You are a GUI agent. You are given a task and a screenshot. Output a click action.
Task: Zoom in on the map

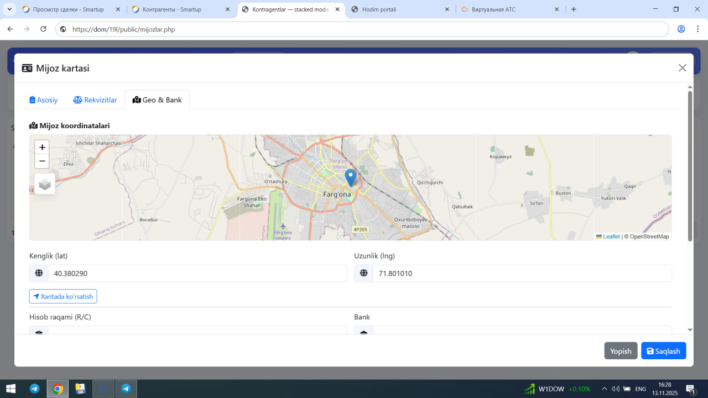[42, 148]
